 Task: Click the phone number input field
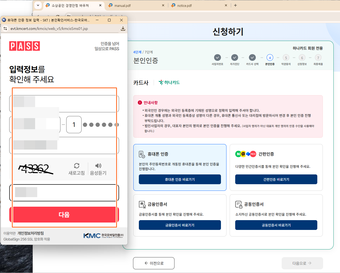[x=64, y=145]
